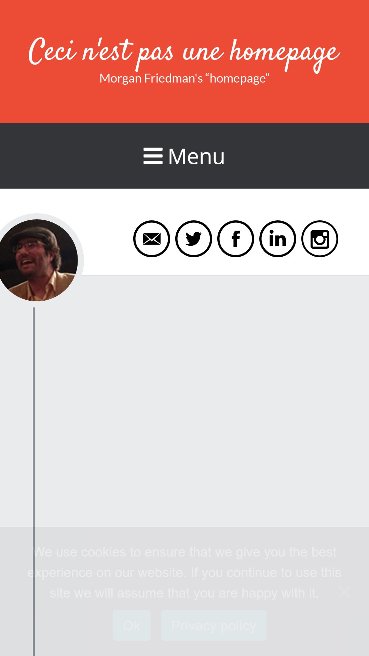Viewport: 369px width, 656px height.
Task: Open the LinkedIn circle icon
Action: [x=278, y=239]
